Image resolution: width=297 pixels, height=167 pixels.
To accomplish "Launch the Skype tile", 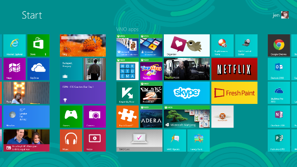I will [187, 93].
